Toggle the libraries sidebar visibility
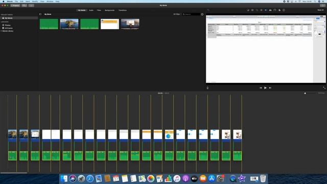 [x=40, y=14]
